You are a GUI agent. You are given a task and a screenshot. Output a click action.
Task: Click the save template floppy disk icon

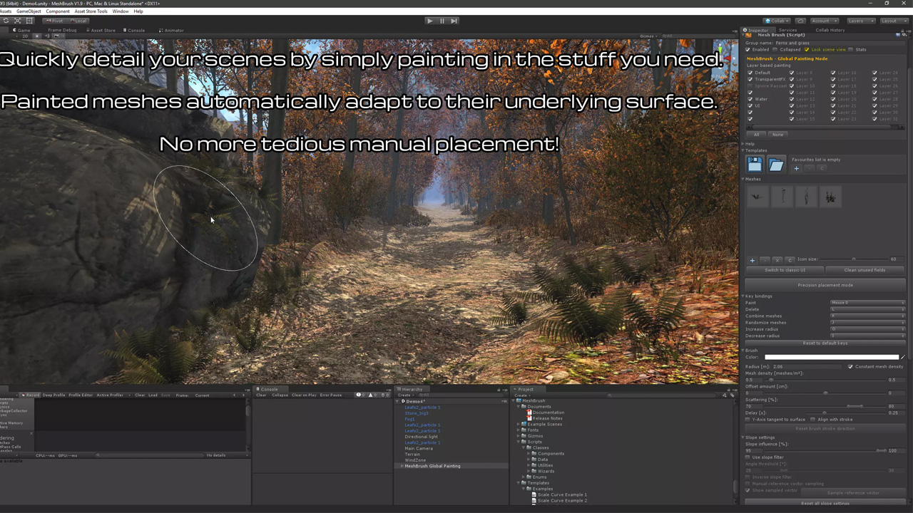(x=755, y=165)
